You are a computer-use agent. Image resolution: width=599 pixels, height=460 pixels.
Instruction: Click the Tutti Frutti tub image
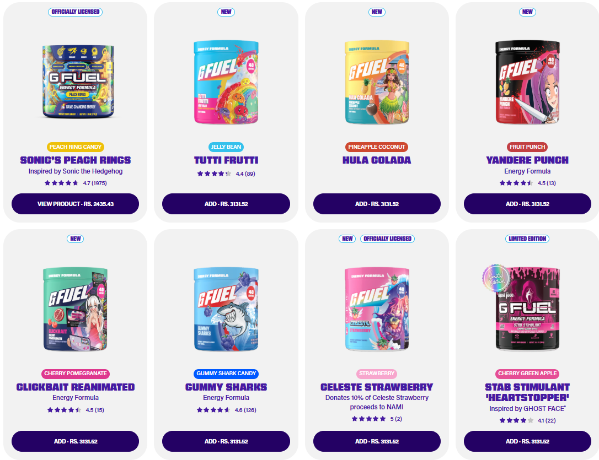pos(226,82)
